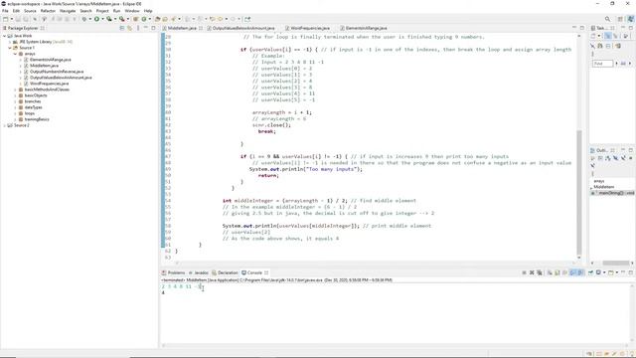Viewport: 636px width, 358px height.
Task: Toggle Show Console When Standard Error Changes
Action: click(x=580, y=272)
